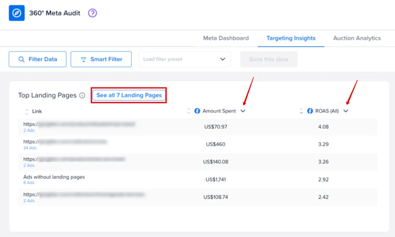The image size is (395, 237).
Task: Click the 360° Meta Audit compass logo
Action: point(16,13)
